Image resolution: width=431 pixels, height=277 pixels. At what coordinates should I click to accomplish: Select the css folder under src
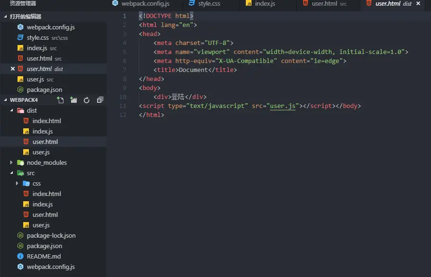pyautogui.click(x=54, y=184)
